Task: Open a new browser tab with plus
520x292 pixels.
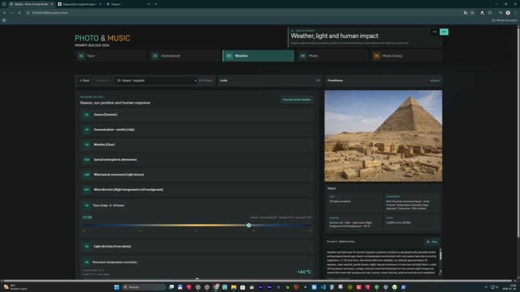Action: click(x=156, y=4)
